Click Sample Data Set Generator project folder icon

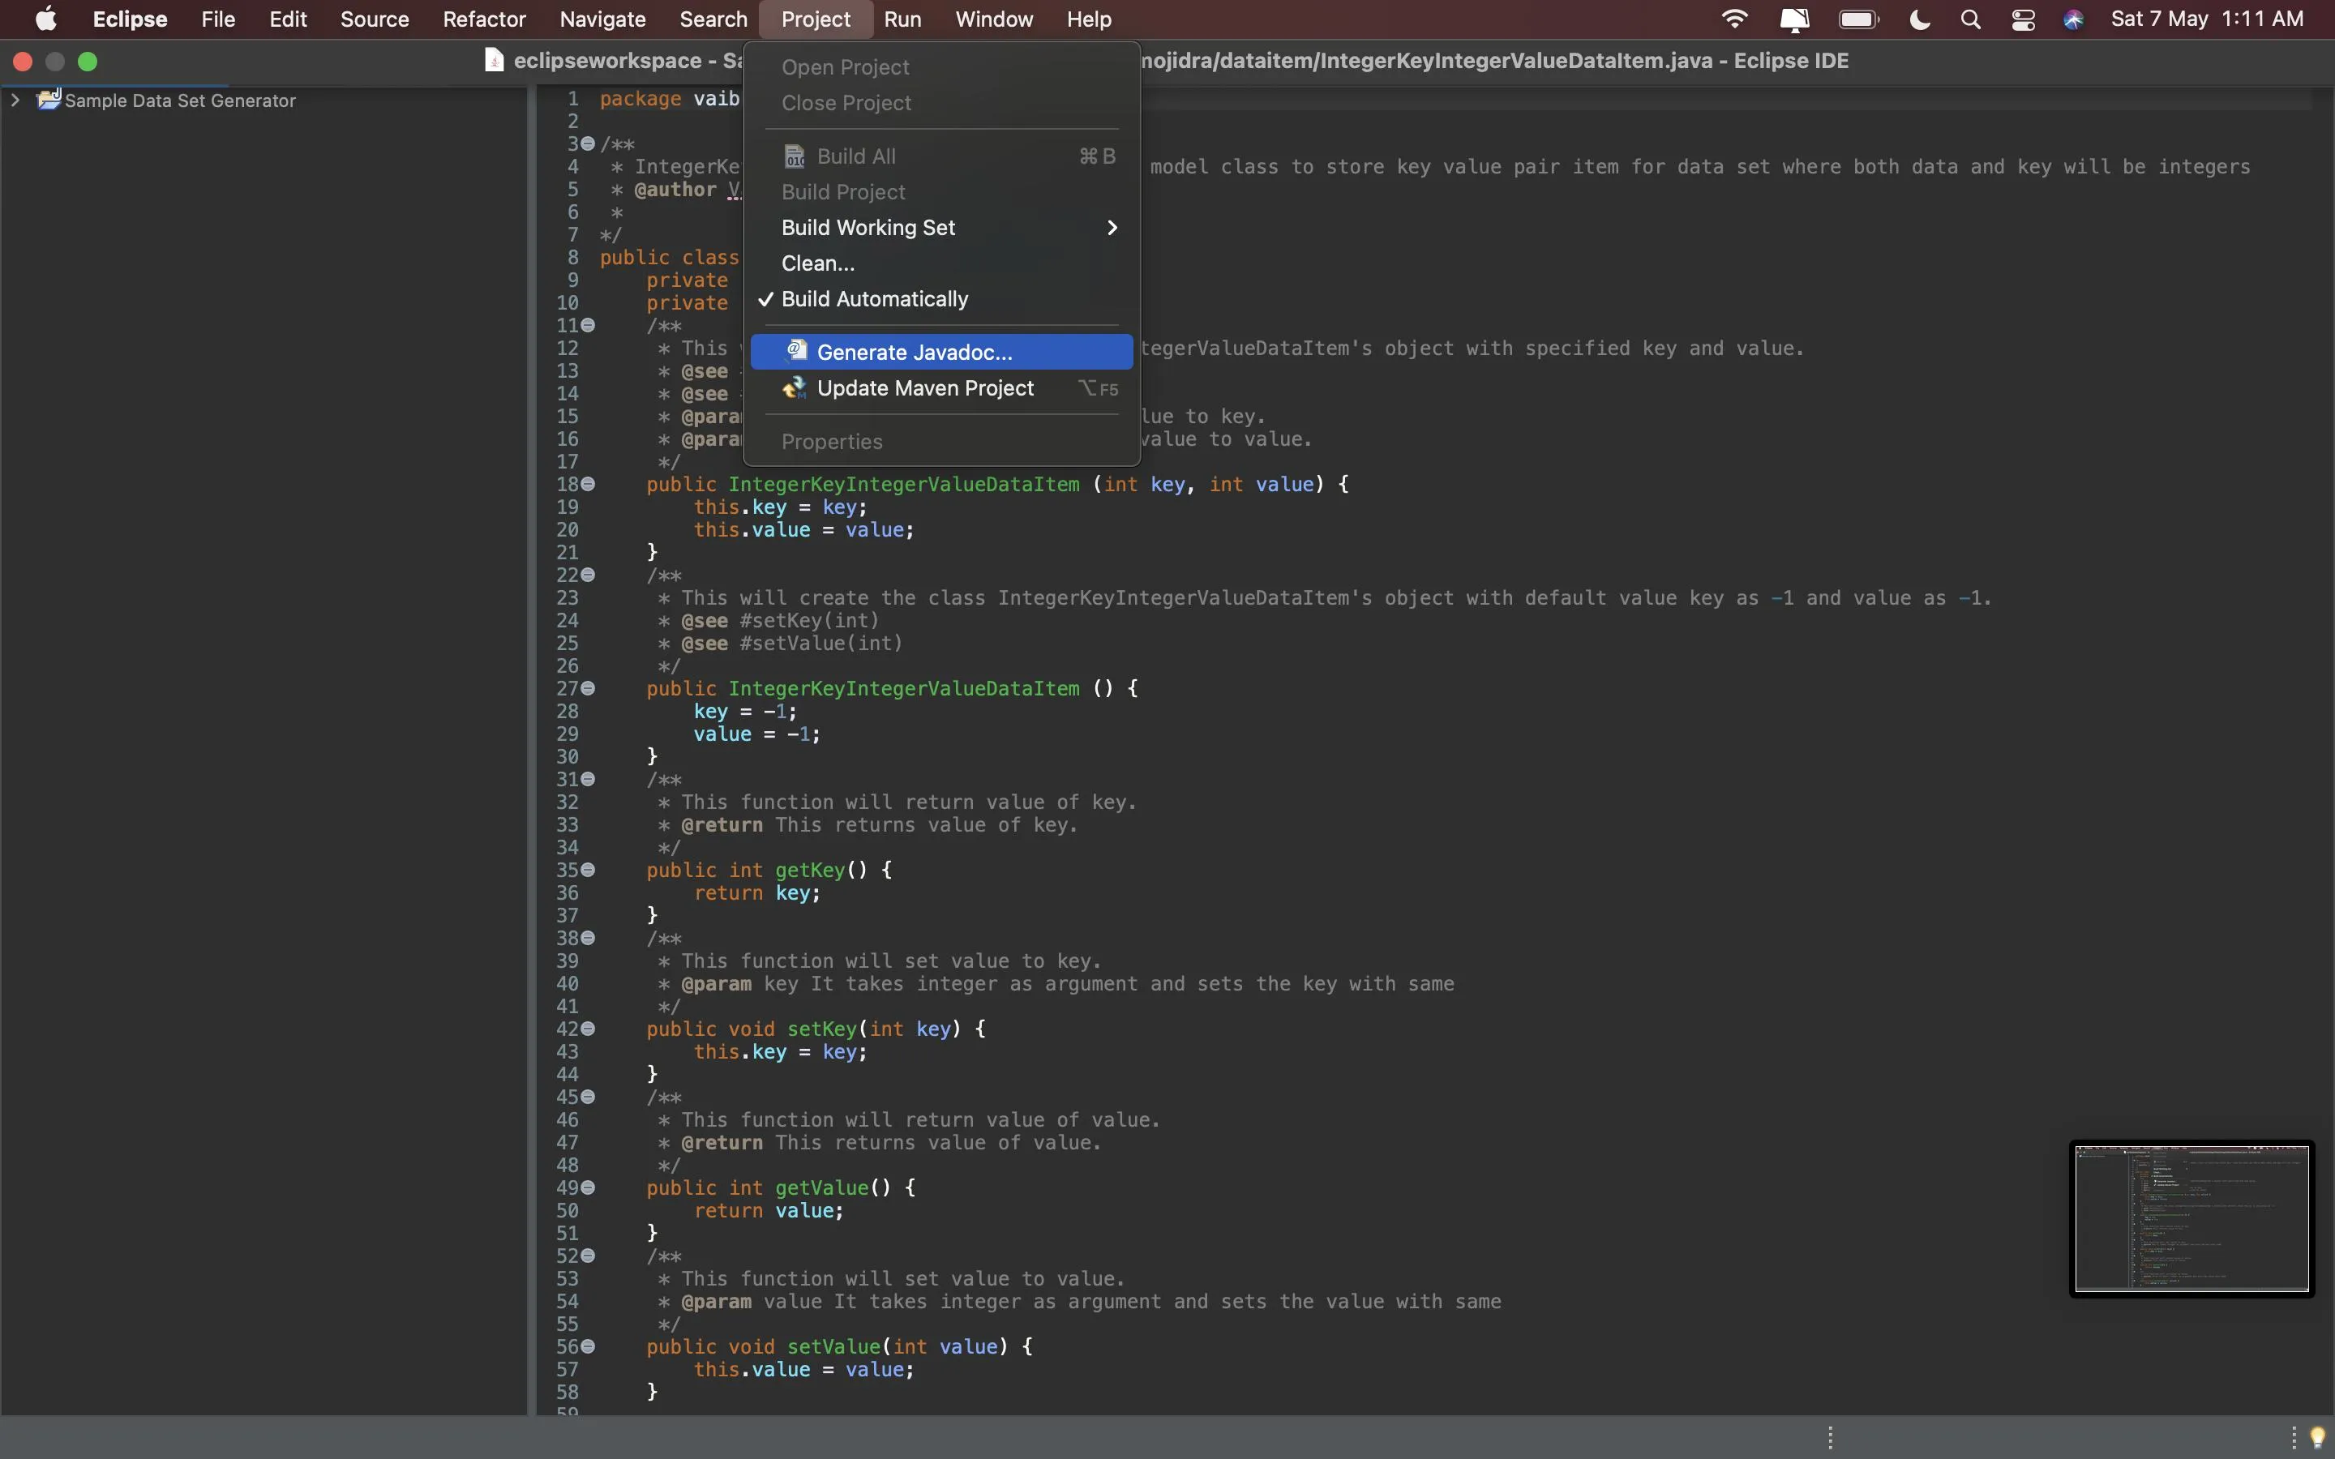pyautogui.click(x=49, y=100)
